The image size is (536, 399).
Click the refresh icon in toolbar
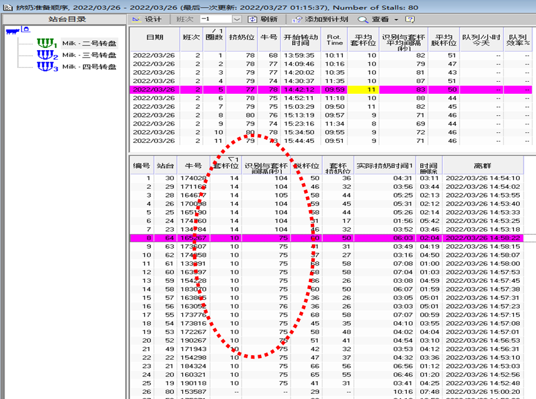pos(252,19)
